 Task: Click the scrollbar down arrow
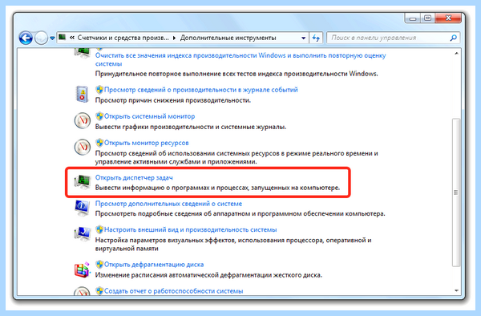coord(456,290)
